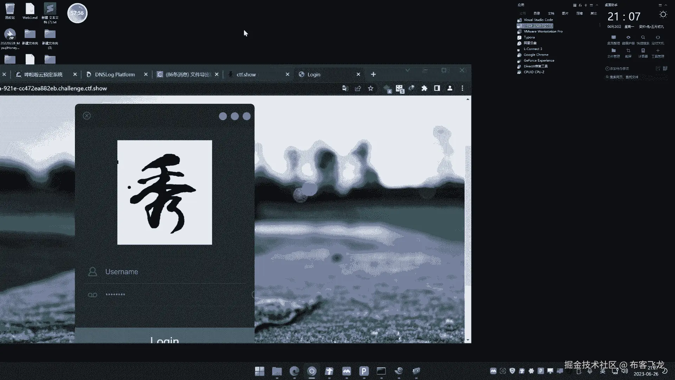The image size is (675, 380).
Task: Open Chrome side panel icon
Action: click(x=437, y=88)
